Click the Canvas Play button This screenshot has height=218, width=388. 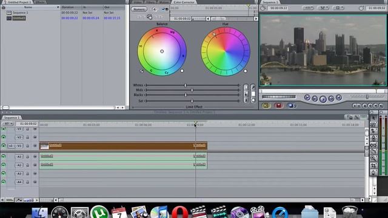point(323,99)
